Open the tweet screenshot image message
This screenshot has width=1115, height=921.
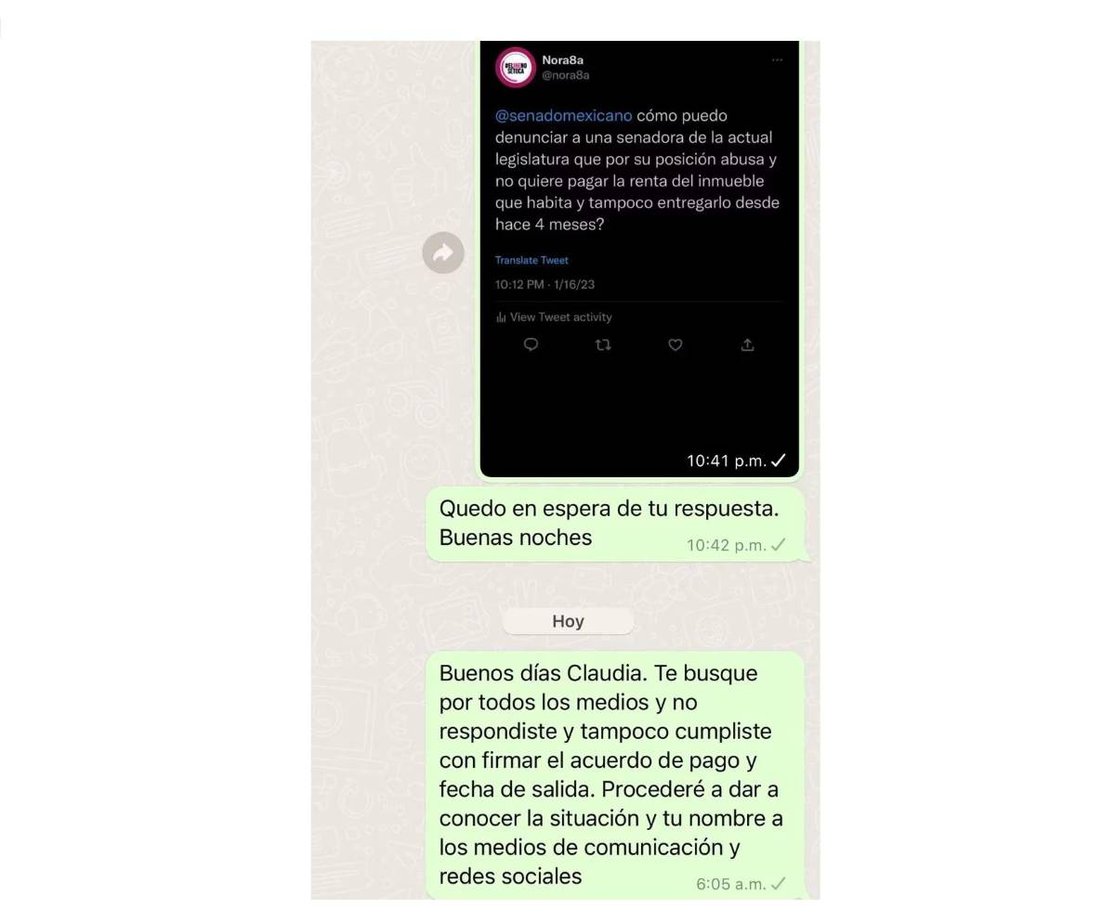pyautogui.click(x=639, y=259)
